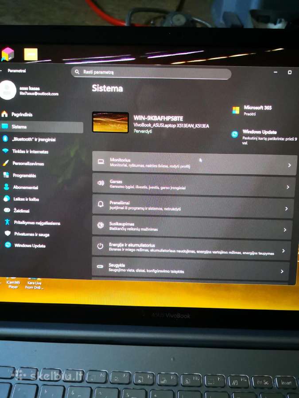The width and height of the screenshot is (299, 398).
Task: Click the Pranešimai bell icon
Action: pyautogui.click(x=101, y=204)
